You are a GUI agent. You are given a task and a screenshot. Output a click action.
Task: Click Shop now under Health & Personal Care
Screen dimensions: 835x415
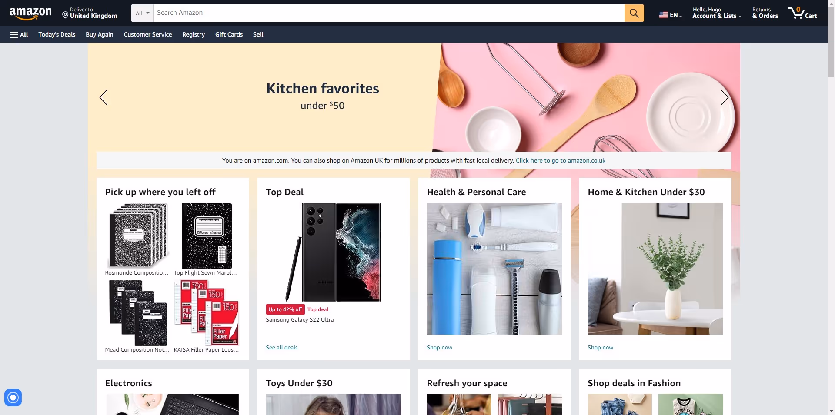439,348
